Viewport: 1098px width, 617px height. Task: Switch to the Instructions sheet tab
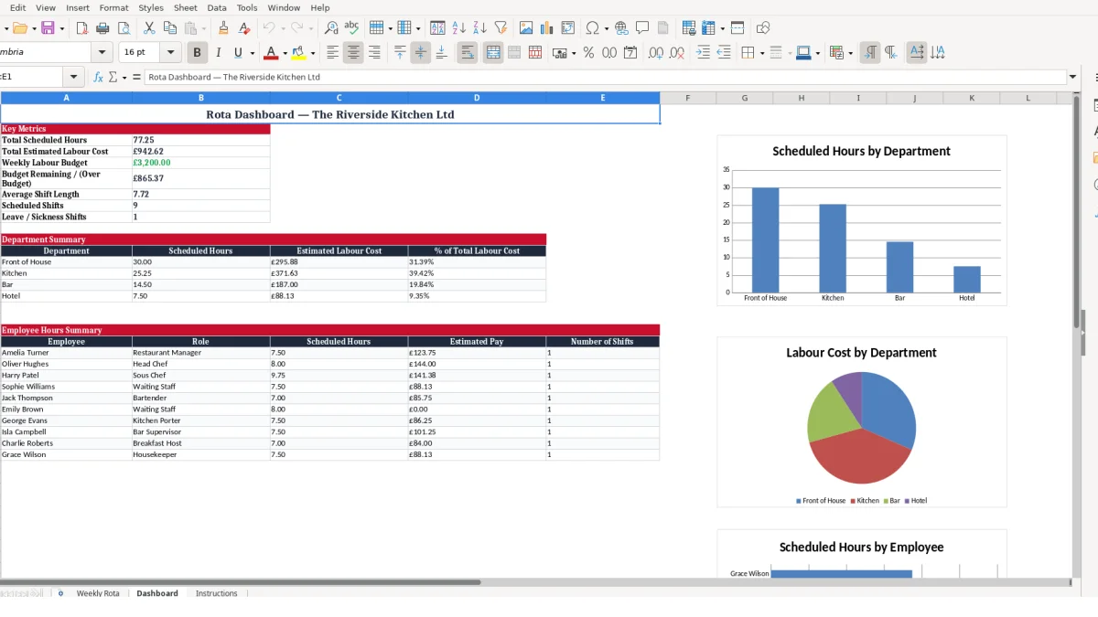(x=217, y=593)
